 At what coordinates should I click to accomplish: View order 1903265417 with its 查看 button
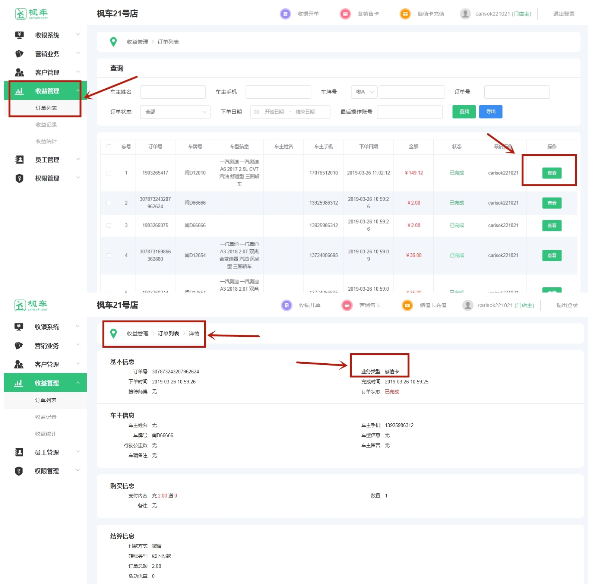(551, 173)
